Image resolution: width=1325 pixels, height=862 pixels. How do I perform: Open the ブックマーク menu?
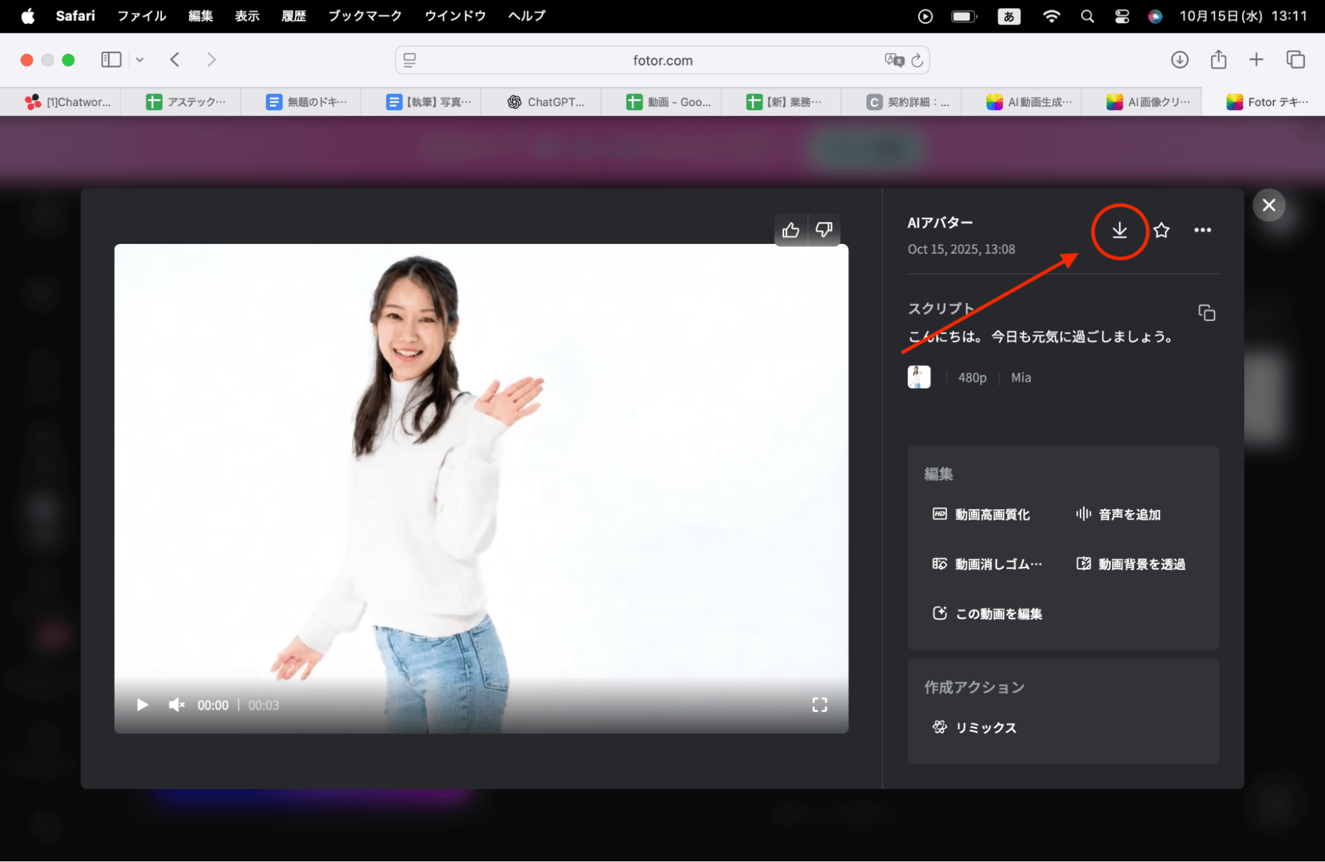[x=364, y=16]
